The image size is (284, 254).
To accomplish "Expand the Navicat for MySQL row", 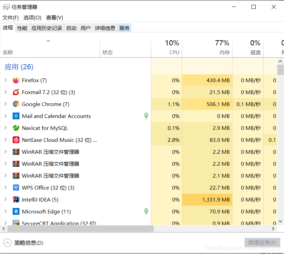I will 5,128.
